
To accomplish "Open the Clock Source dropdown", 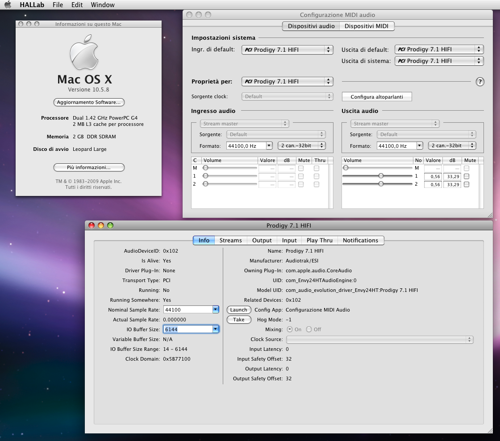I will click(x=379, y=340).
